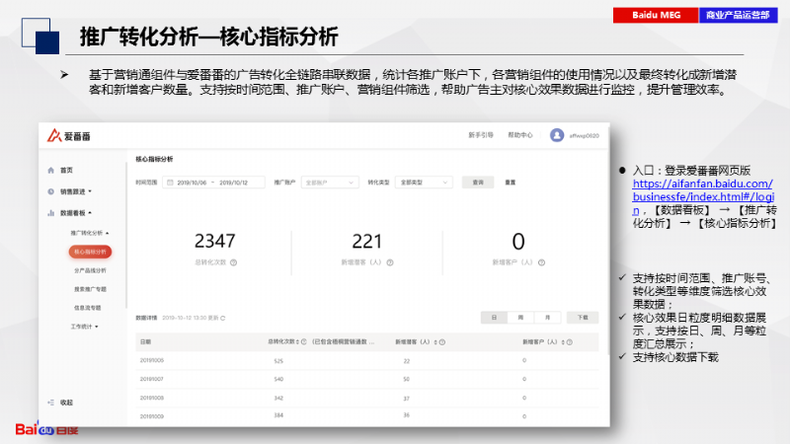Click the user avatar icon
The width and height of the screenshot is (790, 444).
pos(557,135)
